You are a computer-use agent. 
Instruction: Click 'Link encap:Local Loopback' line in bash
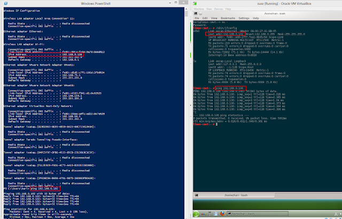click(227, 61)
